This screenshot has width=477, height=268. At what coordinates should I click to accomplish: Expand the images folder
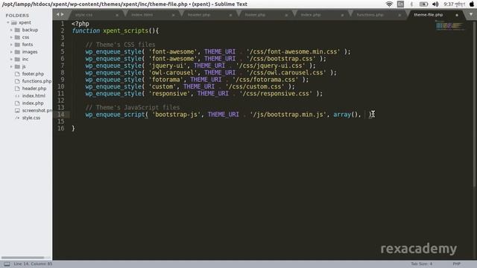click(x=11, y=51)
